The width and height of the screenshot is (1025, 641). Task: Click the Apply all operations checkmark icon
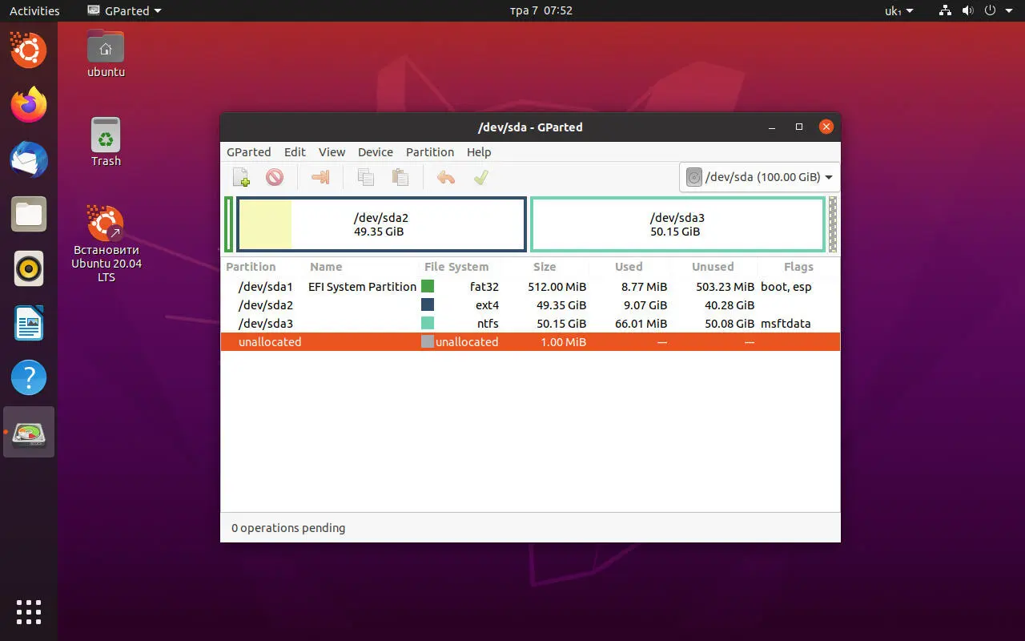pos(480,177)
